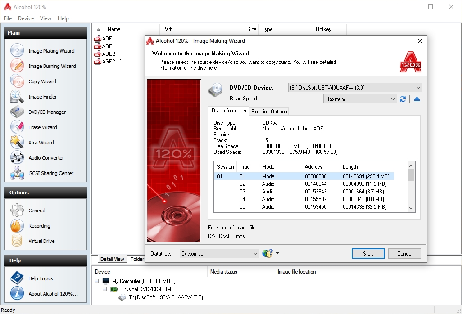Click the Cancel button
The height and width of the screenshot is (314, 462).
[404, 253]
